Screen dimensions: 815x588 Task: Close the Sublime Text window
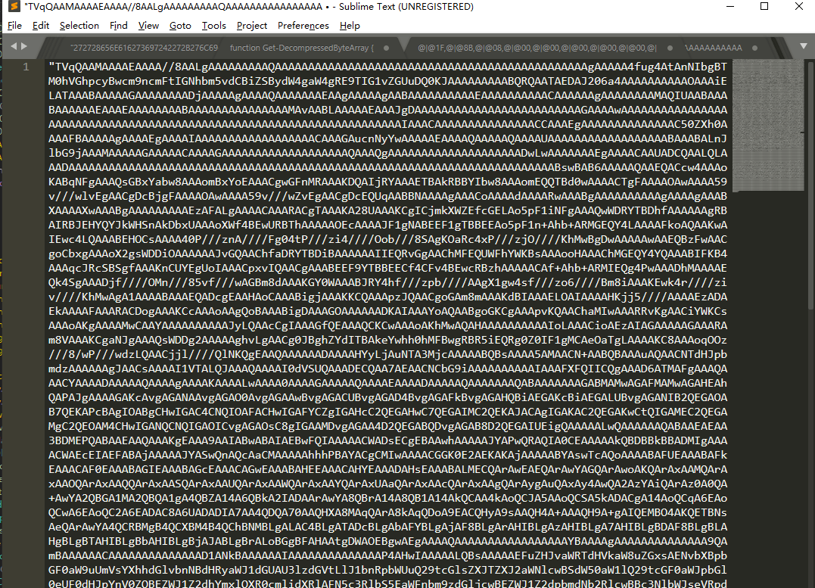(799, 7)
